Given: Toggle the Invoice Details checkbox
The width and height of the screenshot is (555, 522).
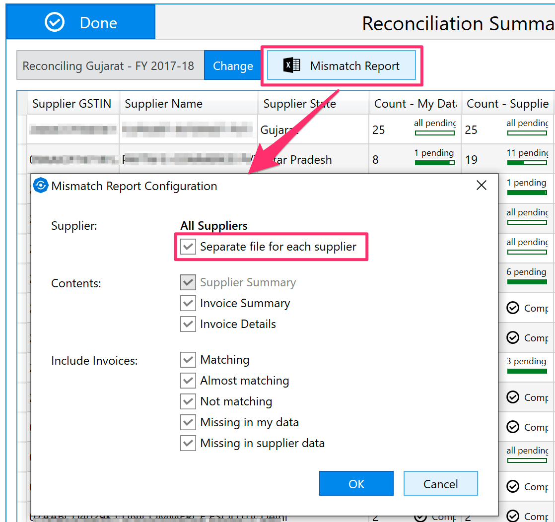Looking at the screenshot, I should click(188, 324).
